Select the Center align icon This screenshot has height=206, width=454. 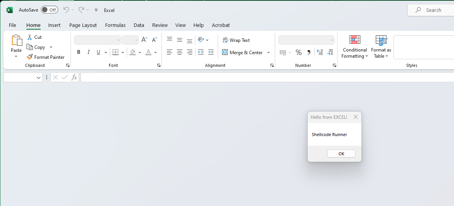coord(180,52)
